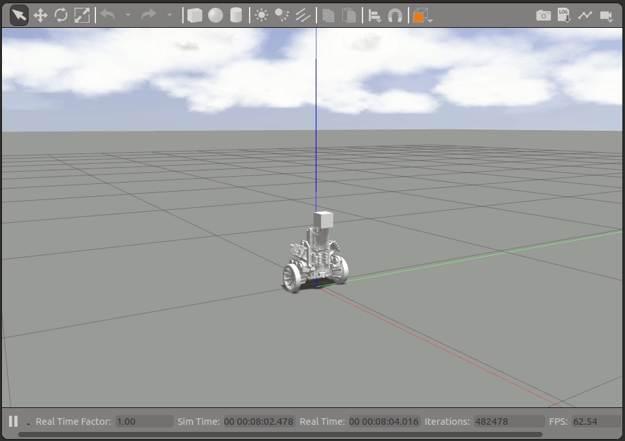The width and height of the screenshot is (625, 441).
Task: Take a screenshot with camera icon
Action: (543, 16)
